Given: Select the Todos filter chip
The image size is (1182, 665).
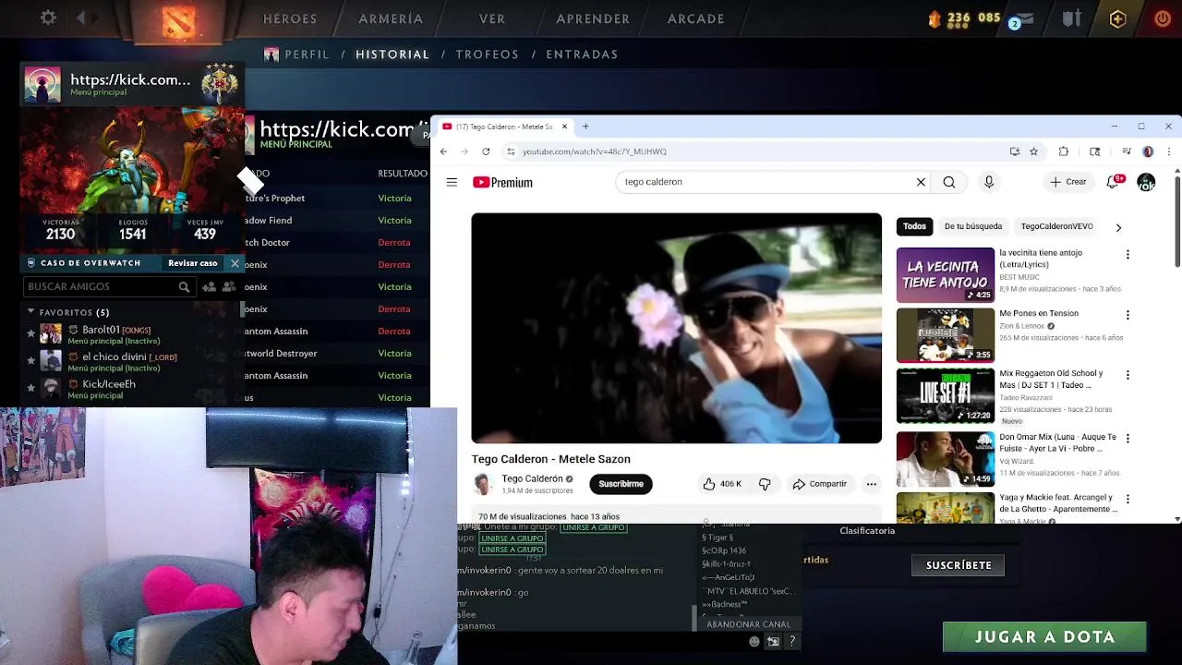Looking at the screenshot, I should (x=914, y=226).
